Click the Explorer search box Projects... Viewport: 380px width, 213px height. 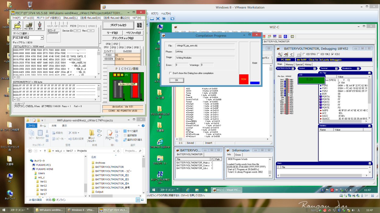point(133,151)
